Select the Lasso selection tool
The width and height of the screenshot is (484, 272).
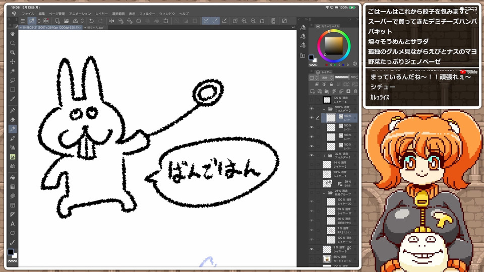[12, 80]
